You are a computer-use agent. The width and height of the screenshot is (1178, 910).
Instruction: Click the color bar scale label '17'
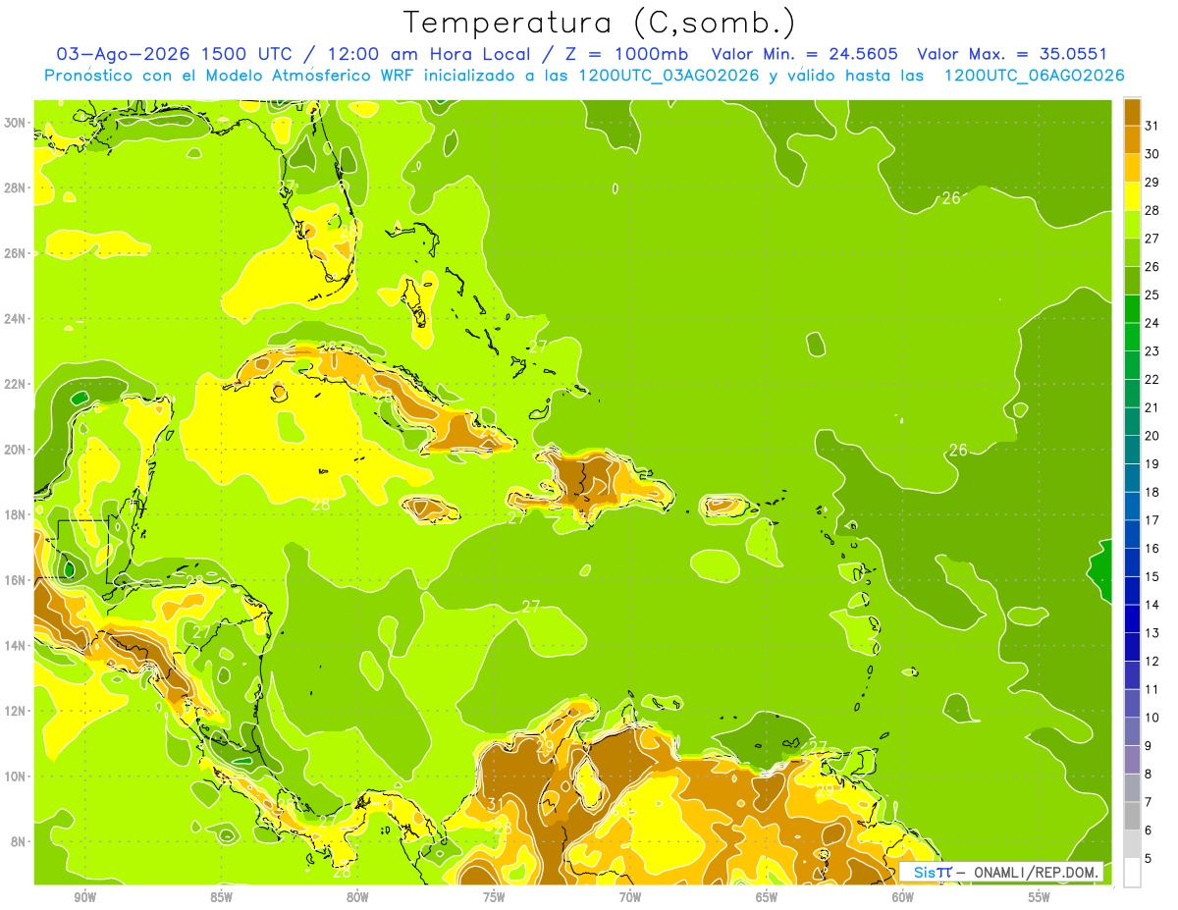pos(1151,520)
